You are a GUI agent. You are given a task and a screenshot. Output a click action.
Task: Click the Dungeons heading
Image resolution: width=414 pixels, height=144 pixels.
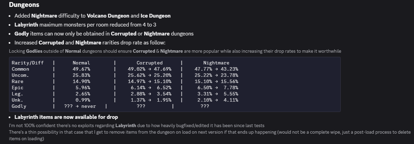pos(24,5)
